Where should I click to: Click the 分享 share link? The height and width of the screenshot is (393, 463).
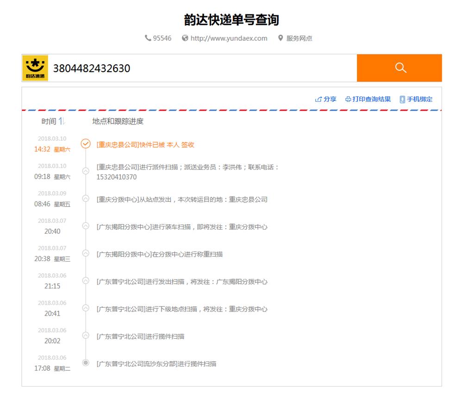coord(330,99)
